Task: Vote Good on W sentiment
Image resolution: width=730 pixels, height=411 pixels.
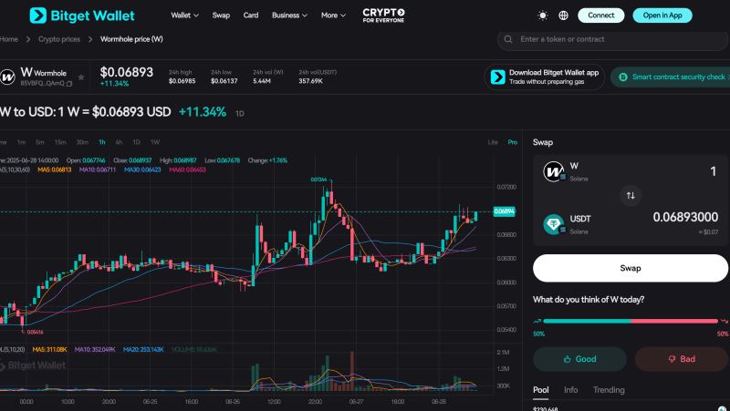Action: [579, 358]
